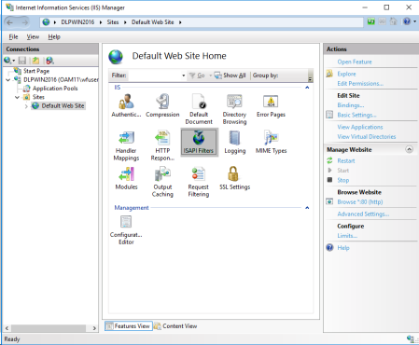Open the Bindings... link
This screenshot has width=419, height=345.
351,105
